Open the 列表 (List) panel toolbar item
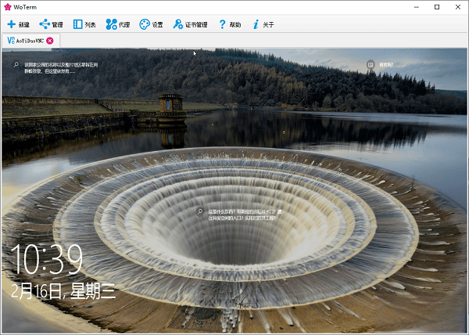Screen dimensions: 469x335 (84, 24)
